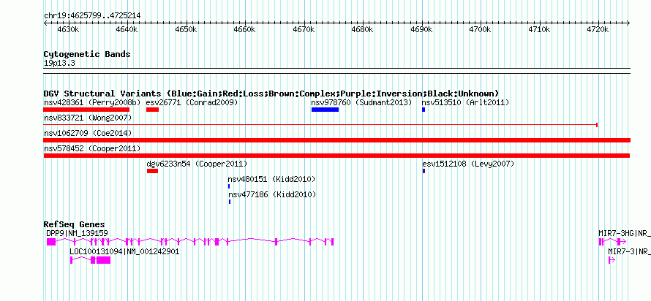Screen dimensions: 651x301
Task: Click the 4700k ruler position
Action: tap(481, 29)
